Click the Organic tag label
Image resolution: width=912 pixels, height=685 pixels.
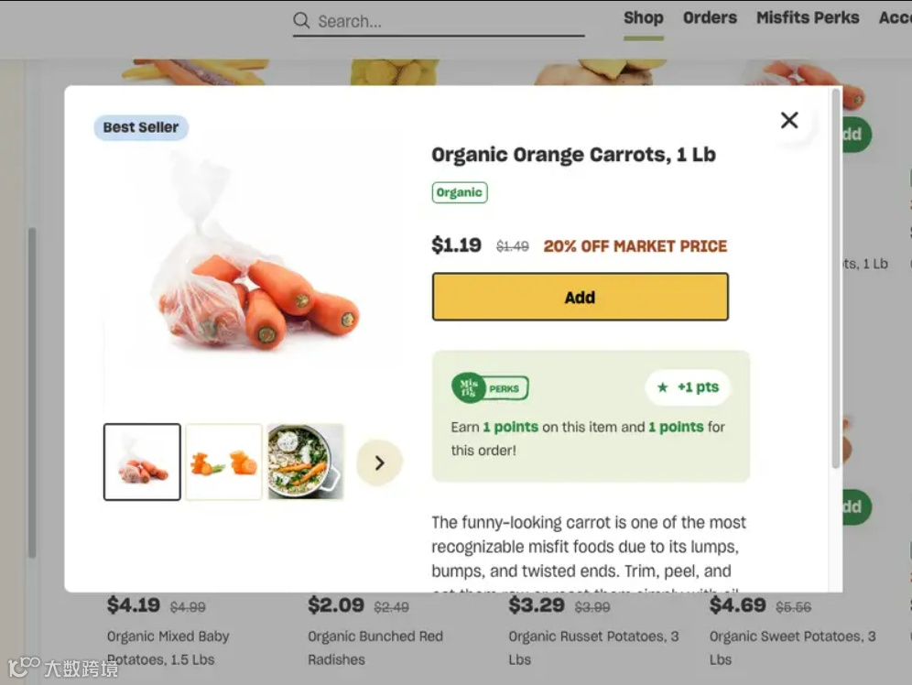coord(459,192)
